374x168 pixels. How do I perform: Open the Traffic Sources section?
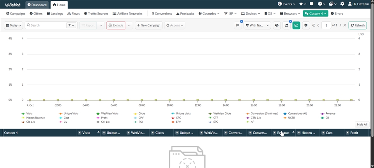(95, 14)
